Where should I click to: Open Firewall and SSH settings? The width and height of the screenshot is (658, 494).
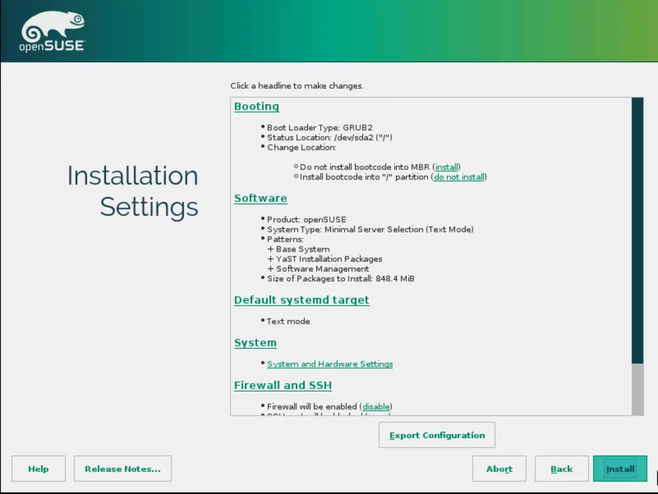(283, 385)
